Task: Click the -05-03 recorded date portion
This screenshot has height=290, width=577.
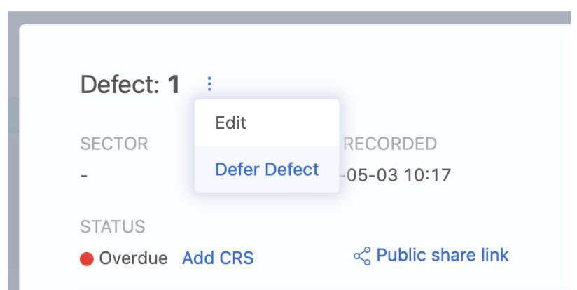Action: [x=367, y=174]
